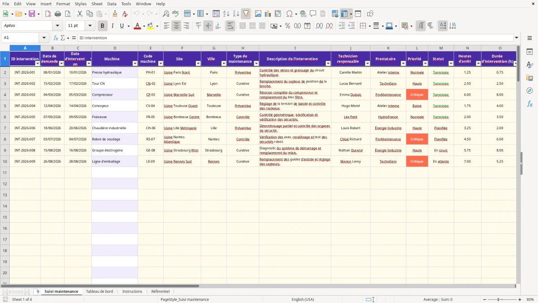
Task: Open the Aptos font name dropdown
Action: [57, 26]
